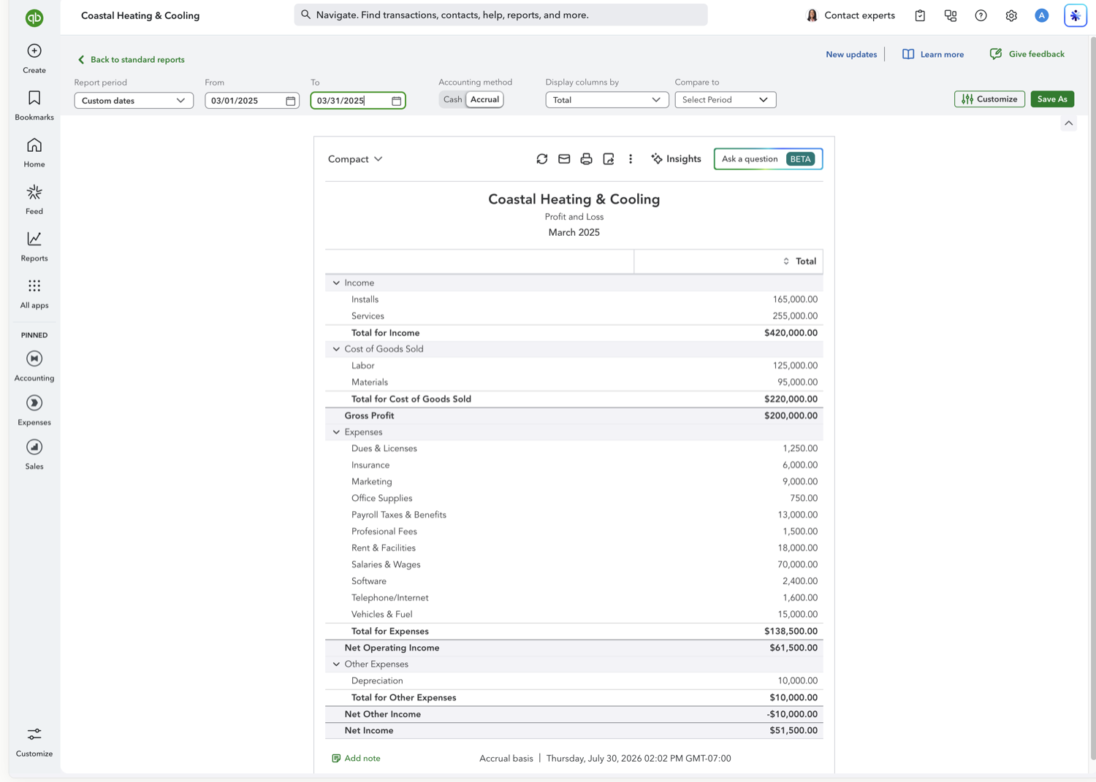Switch accounting method to Cash
1096x782 pixels.
452,99
